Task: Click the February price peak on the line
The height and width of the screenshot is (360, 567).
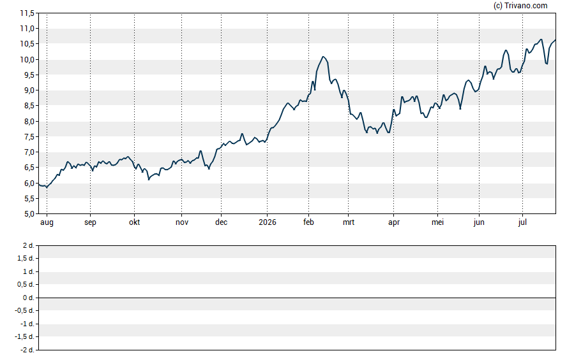Action: [323, 57]
